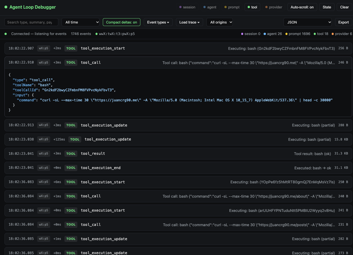Click the "Executed: bash → ok" summary
353x255 pixels.
pyautogui.click(x=313, y=168)
